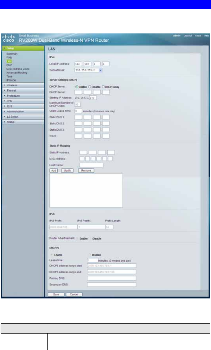Expand the Wireless menu section
This screenshot has width=211, height=350.
click(23, 85)
